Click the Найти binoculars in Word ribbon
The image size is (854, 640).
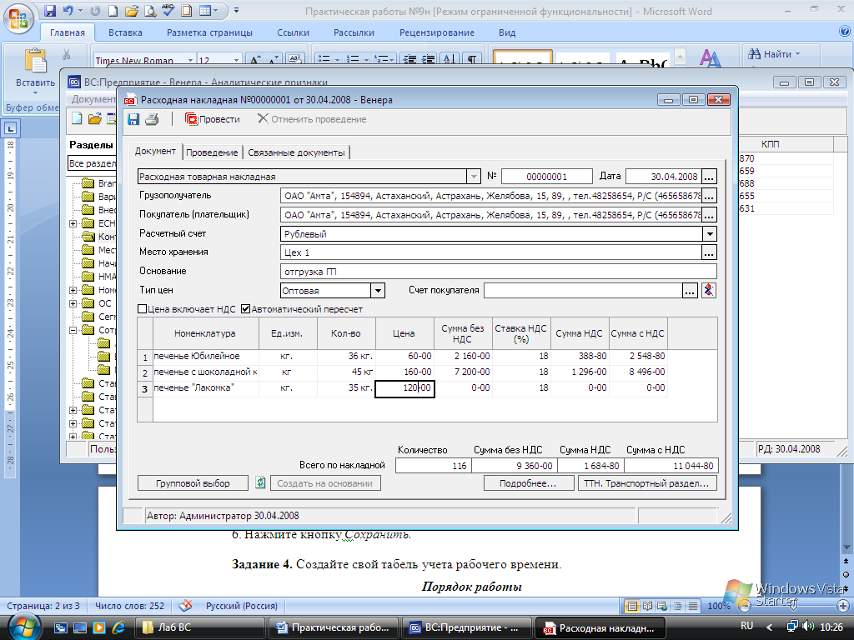coord(754,54)
